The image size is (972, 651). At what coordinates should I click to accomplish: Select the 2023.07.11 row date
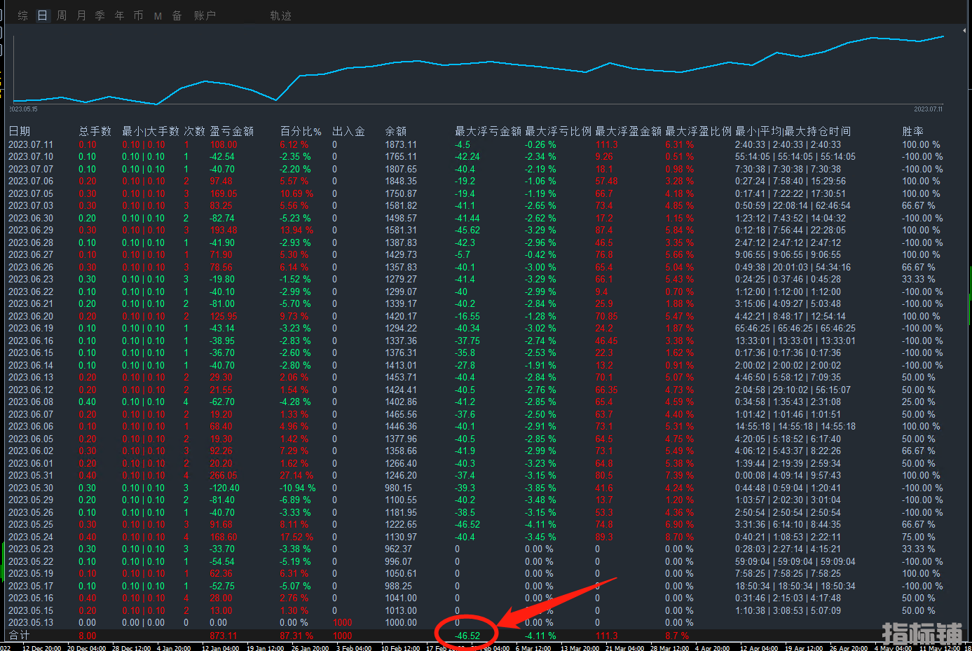[31, 144]
